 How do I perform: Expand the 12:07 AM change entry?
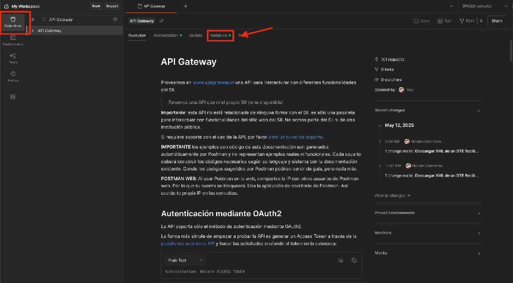(x=380, y=166)
